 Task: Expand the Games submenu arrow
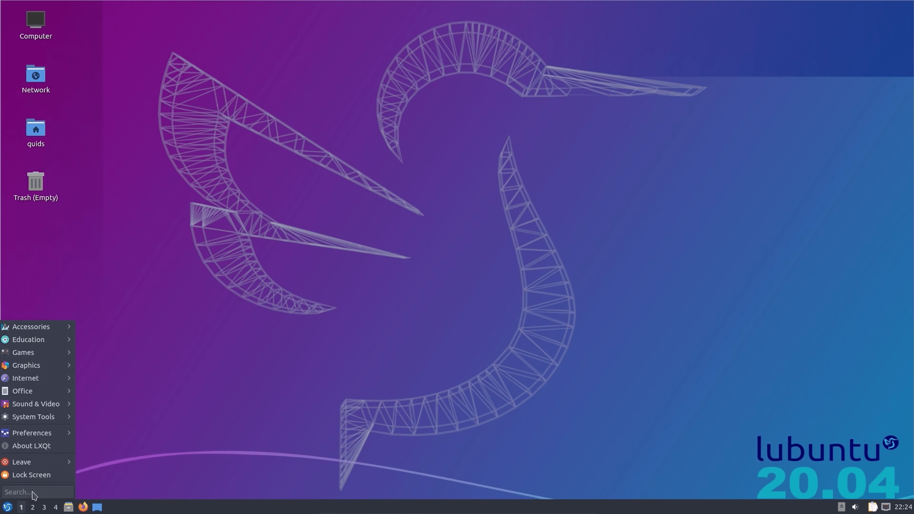pos(69,352)
